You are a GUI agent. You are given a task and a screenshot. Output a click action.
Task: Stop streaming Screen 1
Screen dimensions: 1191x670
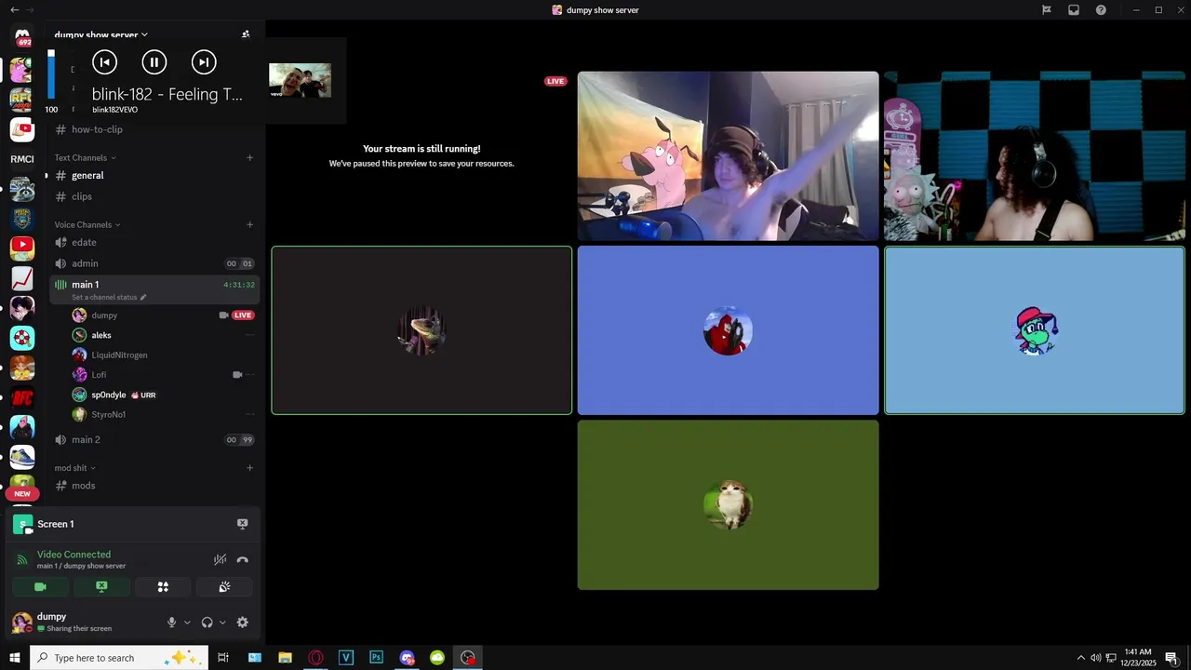(242, 524)
